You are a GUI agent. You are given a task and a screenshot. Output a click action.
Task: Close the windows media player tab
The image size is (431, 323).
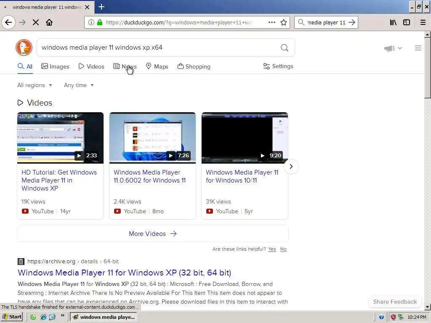87,7
